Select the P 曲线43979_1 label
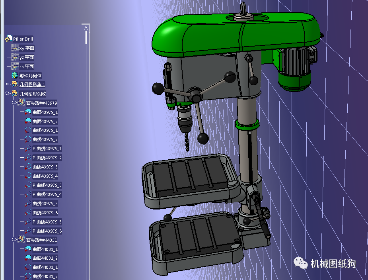 47,149
